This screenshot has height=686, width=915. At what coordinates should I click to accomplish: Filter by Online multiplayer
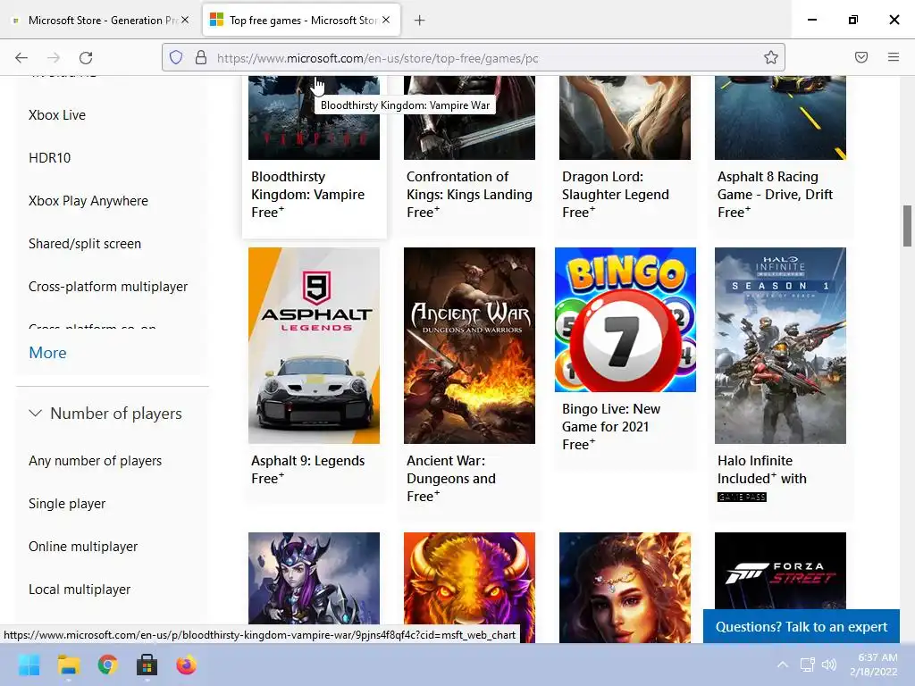(x=83, y=546)
